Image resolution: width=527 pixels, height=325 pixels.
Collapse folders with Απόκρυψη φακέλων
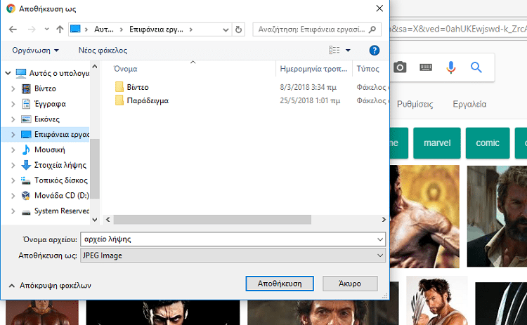pyautogui.click(x=50, y=286)
